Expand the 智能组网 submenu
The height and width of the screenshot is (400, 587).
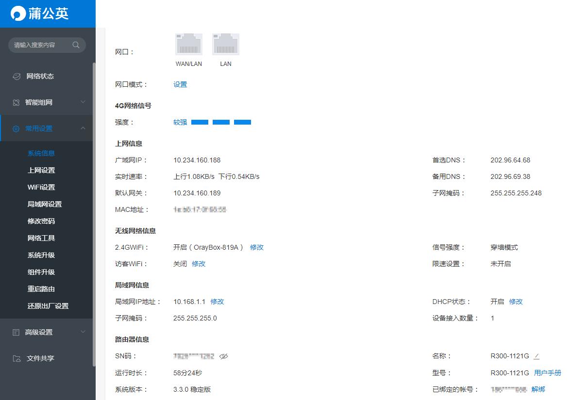tap(83, 102)
